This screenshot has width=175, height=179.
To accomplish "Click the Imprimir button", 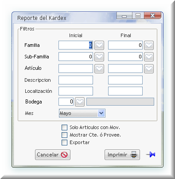I will point(122,155).
